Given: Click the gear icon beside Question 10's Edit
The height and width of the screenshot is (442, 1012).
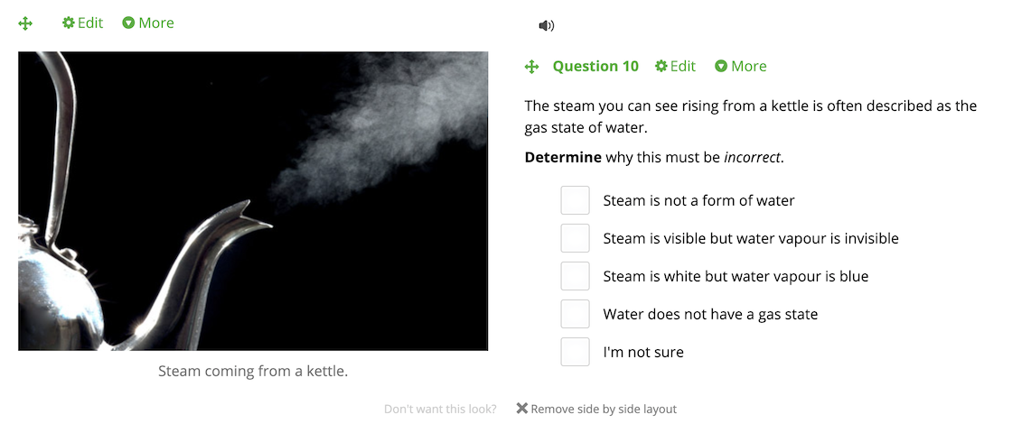Looking at the screenshot, I should [x=661, y=66].
